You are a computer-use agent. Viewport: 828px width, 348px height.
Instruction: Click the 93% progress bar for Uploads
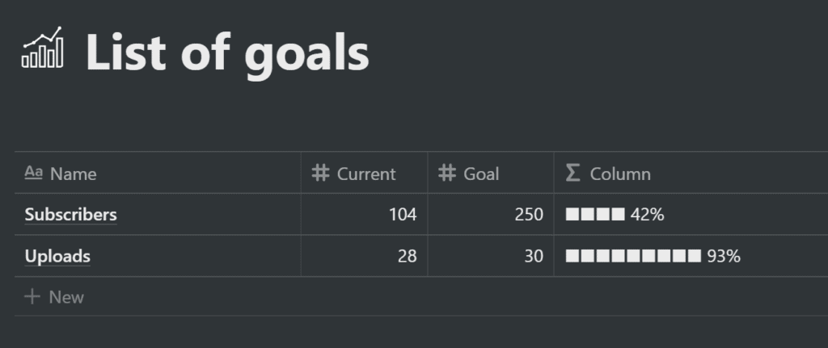click(653, 256)
